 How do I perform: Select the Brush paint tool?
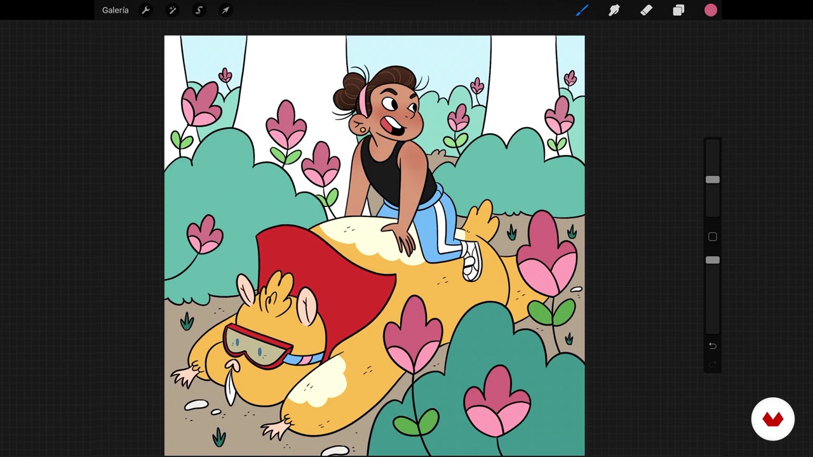582,10
